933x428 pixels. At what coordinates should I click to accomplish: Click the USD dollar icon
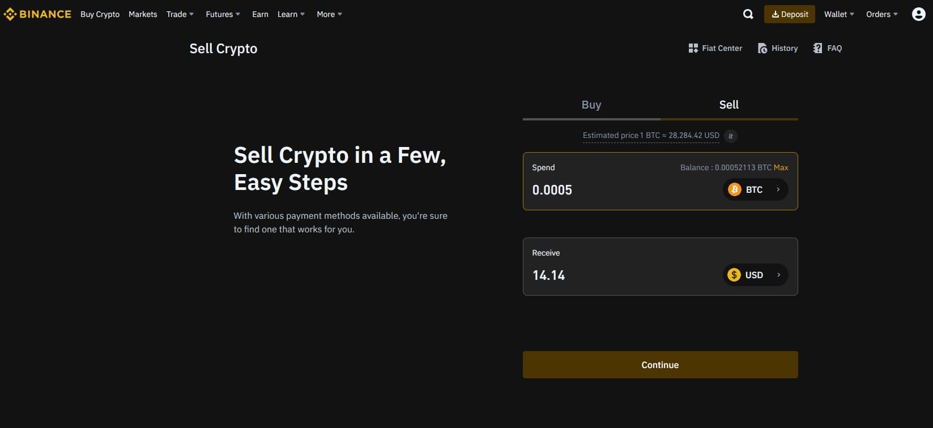[735, 275]
